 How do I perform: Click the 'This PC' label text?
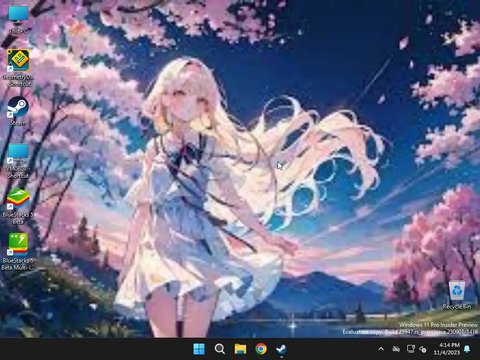pyautogui.click(x=18, y=30)
